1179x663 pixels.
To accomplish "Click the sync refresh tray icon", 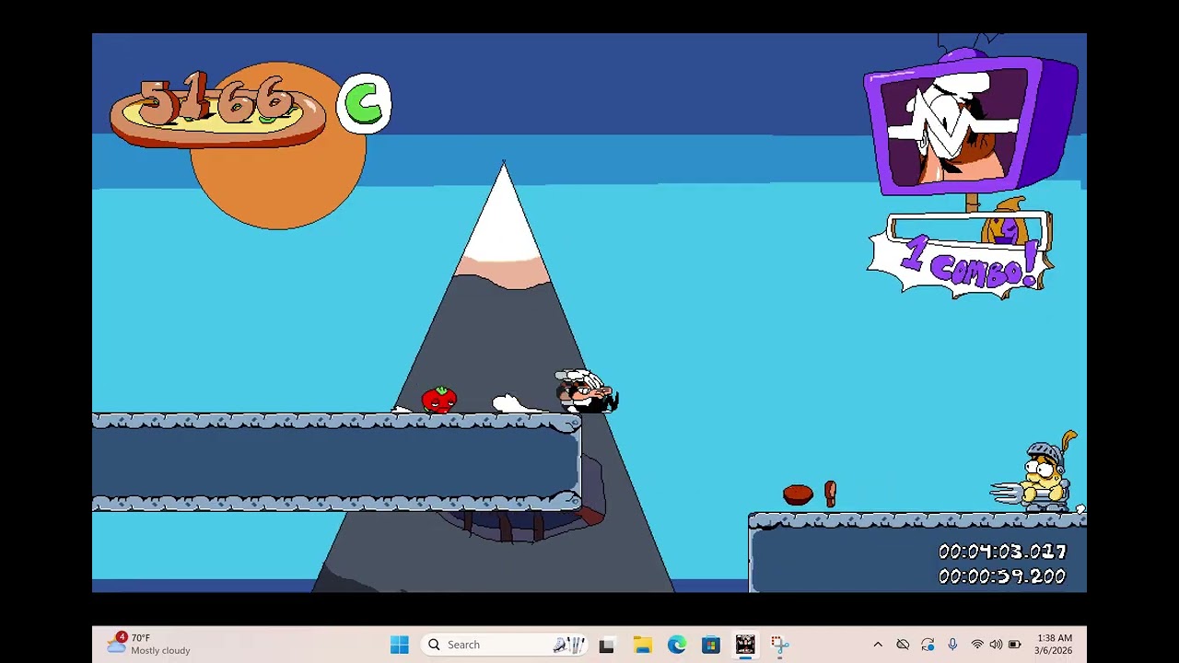I will point(928,645).
